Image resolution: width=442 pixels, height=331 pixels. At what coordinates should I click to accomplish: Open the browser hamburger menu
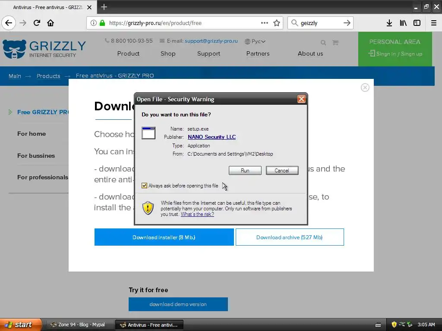pos(433,23)
